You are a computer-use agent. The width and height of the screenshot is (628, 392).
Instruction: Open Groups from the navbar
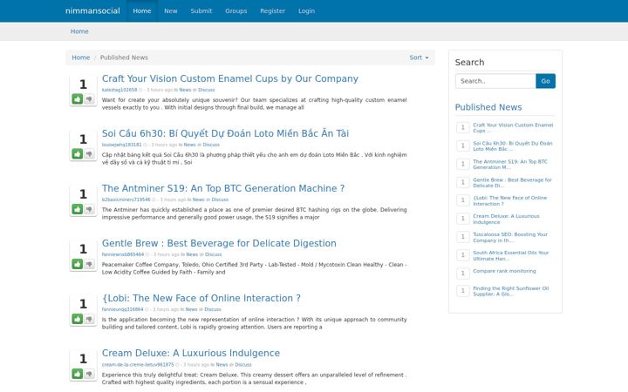tap(235, 10)
